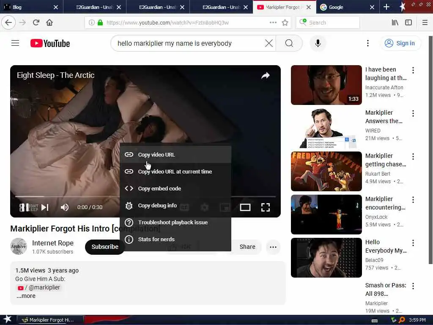Click the orange magnifier tray icon

[402, 320]
